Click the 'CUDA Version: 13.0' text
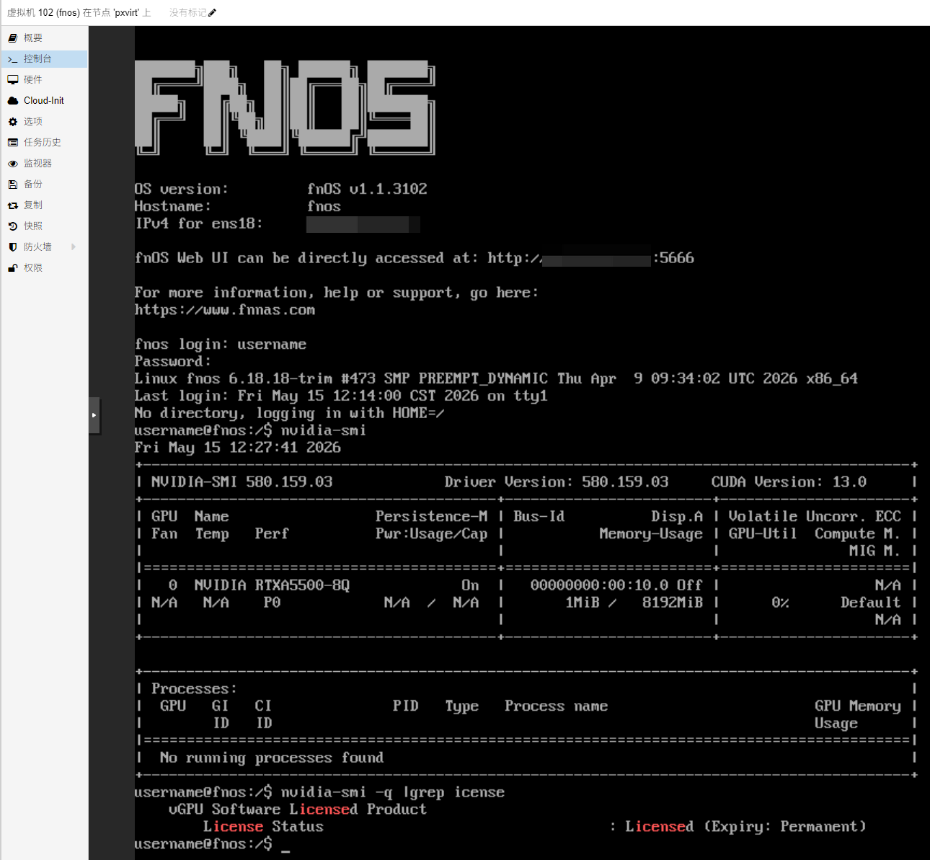The height and width of the screenshot is (860, 930). (x=789, y=482)
